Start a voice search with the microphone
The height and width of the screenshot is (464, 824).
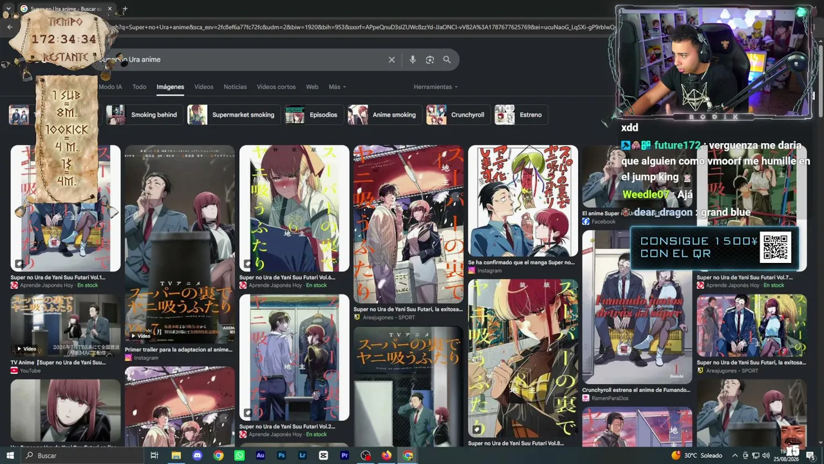tap(413, 60)
